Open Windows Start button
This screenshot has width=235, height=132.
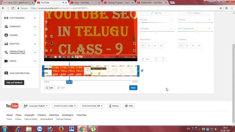(x=5, y=129)
